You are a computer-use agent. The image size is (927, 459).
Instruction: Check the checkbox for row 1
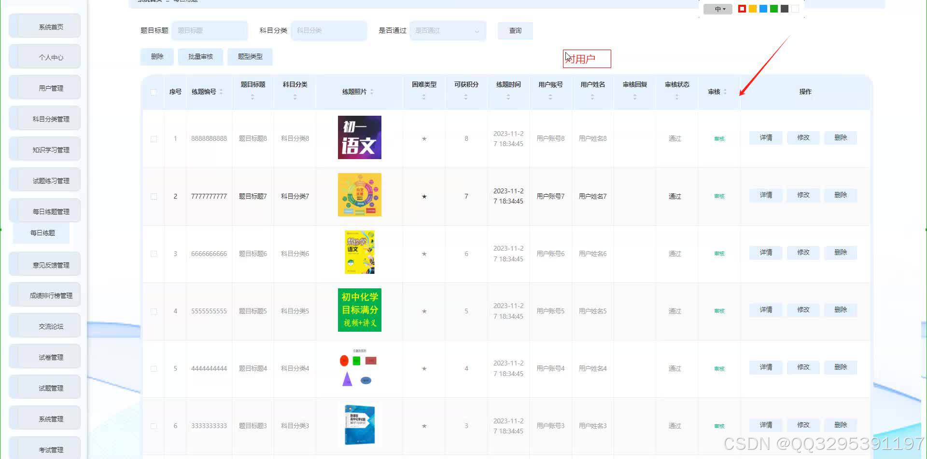[154, 138]
